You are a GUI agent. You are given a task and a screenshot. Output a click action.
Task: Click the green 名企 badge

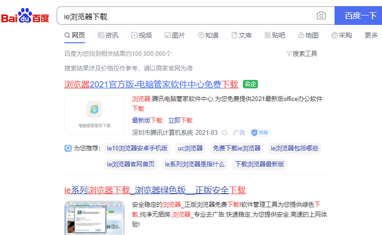tap(250, 84)
